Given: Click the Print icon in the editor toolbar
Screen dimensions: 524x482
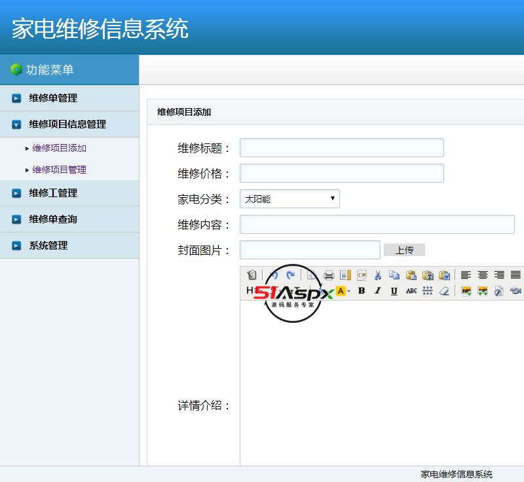Looking at the screenshot, I should pyautogui.click(x=329, y=274).
